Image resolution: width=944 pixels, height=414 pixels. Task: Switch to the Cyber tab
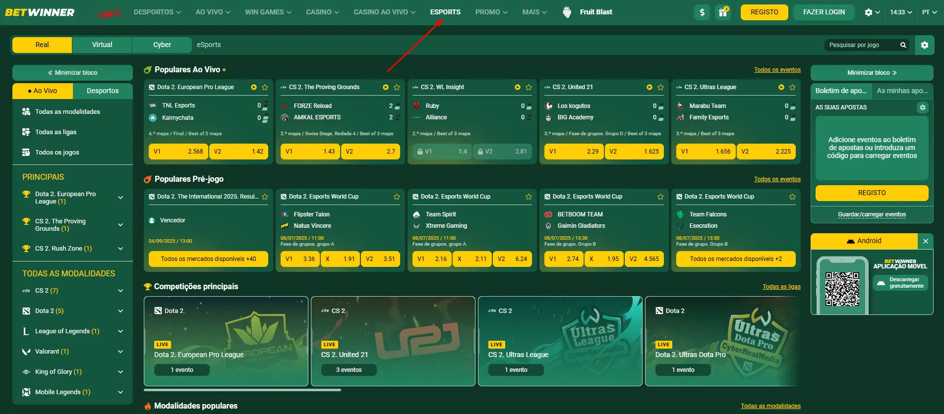click(x=162, y=45)
